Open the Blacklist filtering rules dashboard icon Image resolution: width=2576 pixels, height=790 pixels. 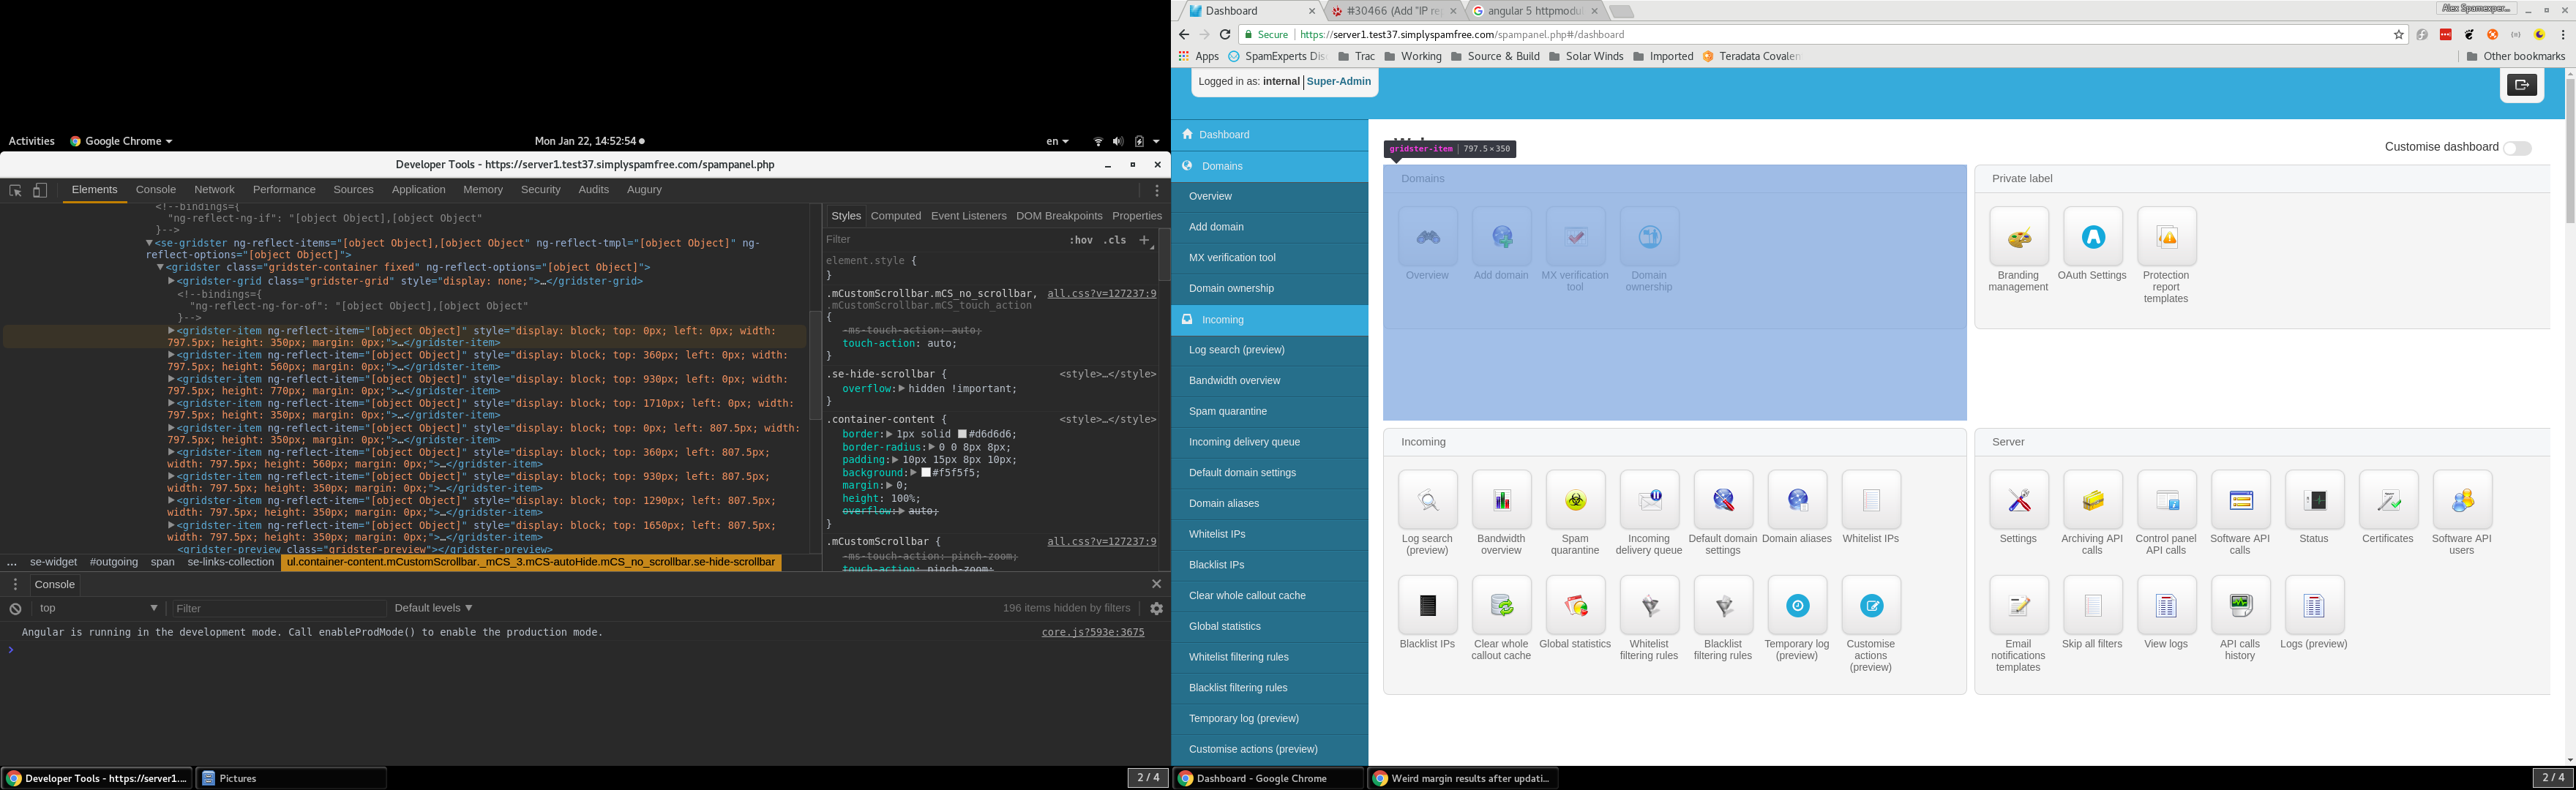1723,605
